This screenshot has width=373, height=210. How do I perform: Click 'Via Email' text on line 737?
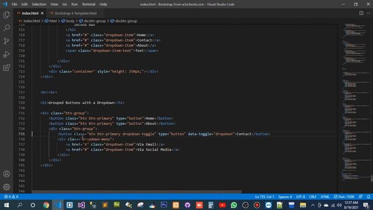(147, 144)
